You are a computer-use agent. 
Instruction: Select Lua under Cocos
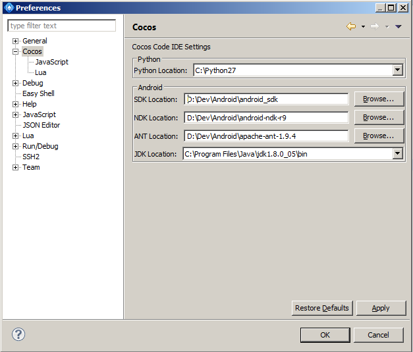pyautogui.click(x=41, y=72)
